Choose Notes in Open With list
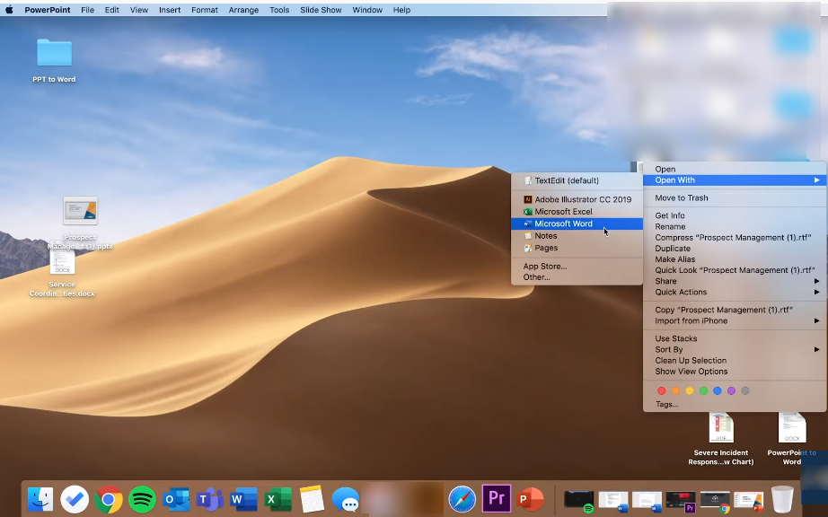Image resolution: width=828 pixels, height=517 pixels. tap(577, 236)
